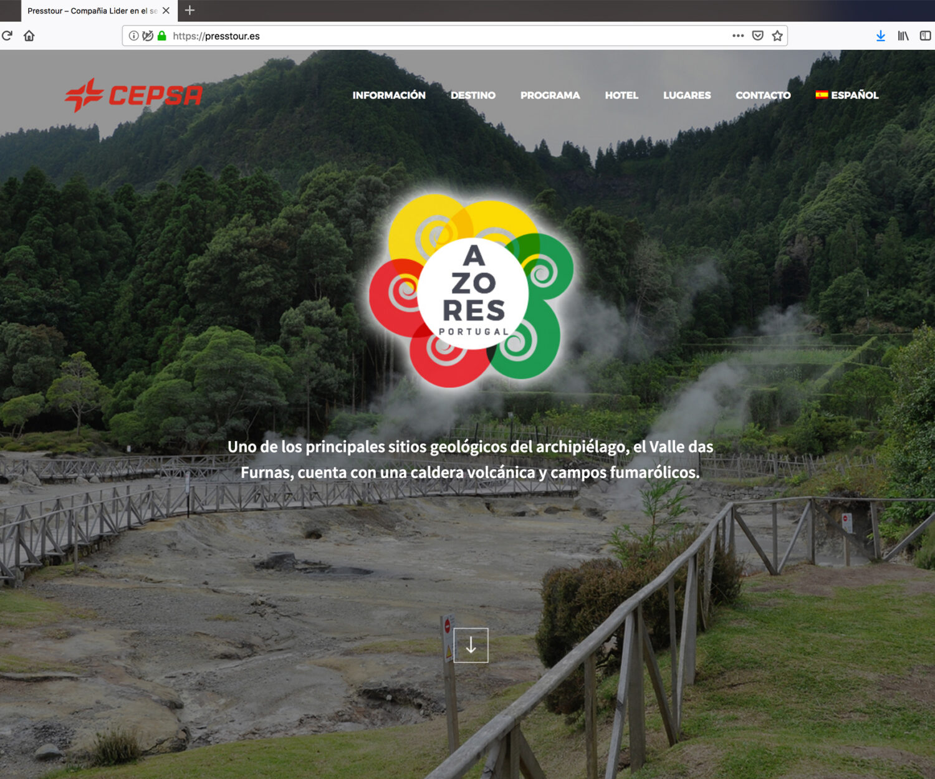Image resolution: width=935 pixels, height=779 pixels.
Task: Go to the browser home page
Action: point(29,36)
